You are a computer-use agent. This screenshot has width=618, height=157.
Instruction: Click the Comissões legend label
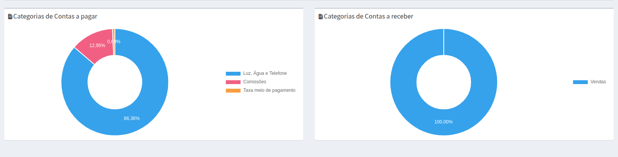pos(254,82)
